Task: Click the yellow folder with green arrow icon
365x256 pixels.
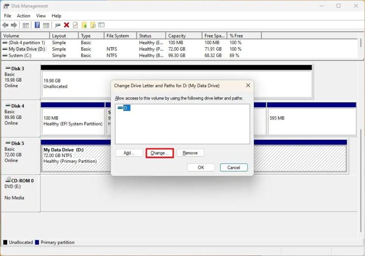Action: [84, 25]
